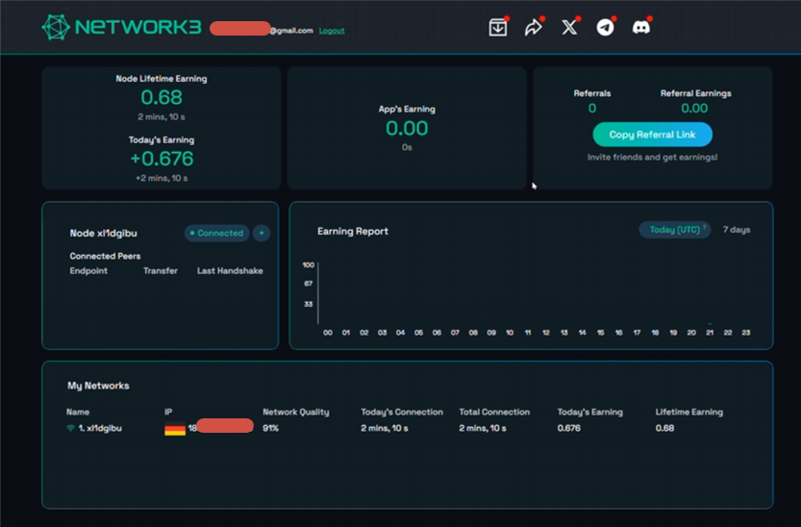Click the Network Quality column header

296,413
